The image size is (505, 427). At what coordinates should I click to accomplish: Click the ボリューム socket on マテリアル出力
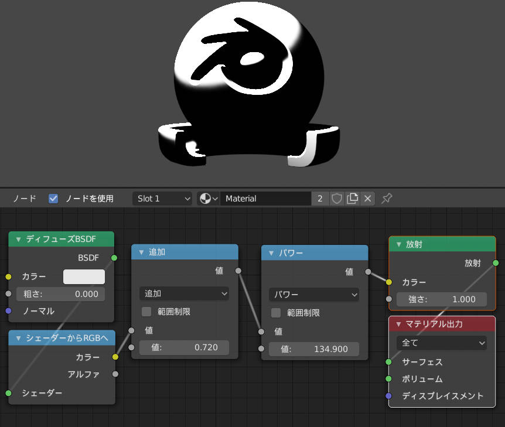pyautogui.click(x=389, y=379)
